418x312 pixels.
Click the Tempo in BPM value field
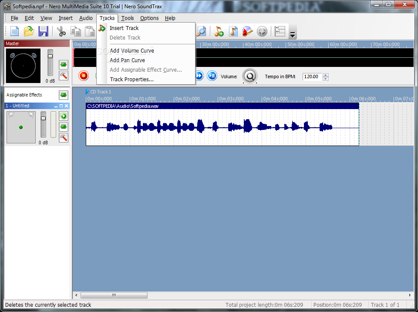coord(312,76)
